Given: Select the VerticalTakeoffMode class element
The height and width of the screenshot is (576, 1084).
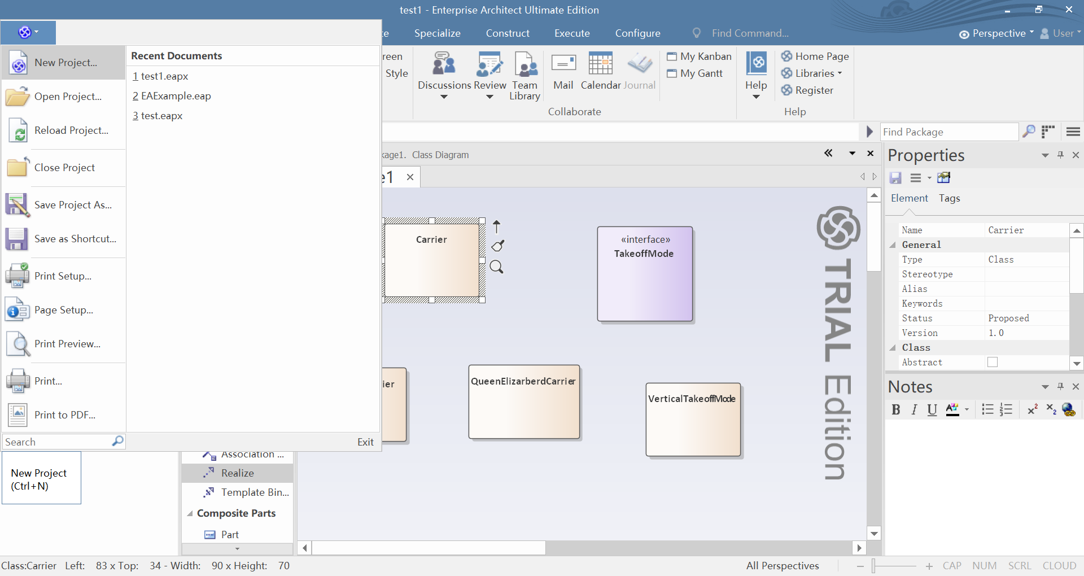Looking at the screenshot, I should [x=693, y=420].
